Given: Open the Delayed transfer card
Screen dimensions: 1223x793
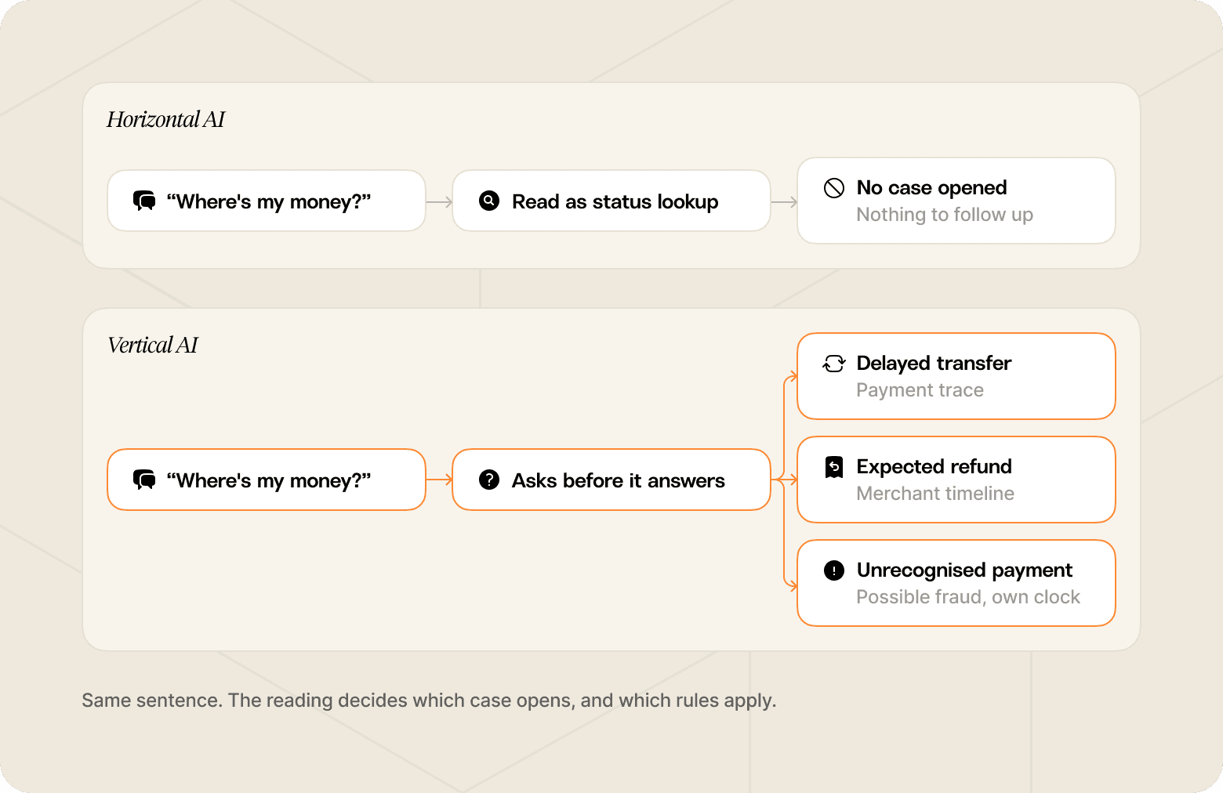Looking at the screenshot, I should (x=956, y=376).
